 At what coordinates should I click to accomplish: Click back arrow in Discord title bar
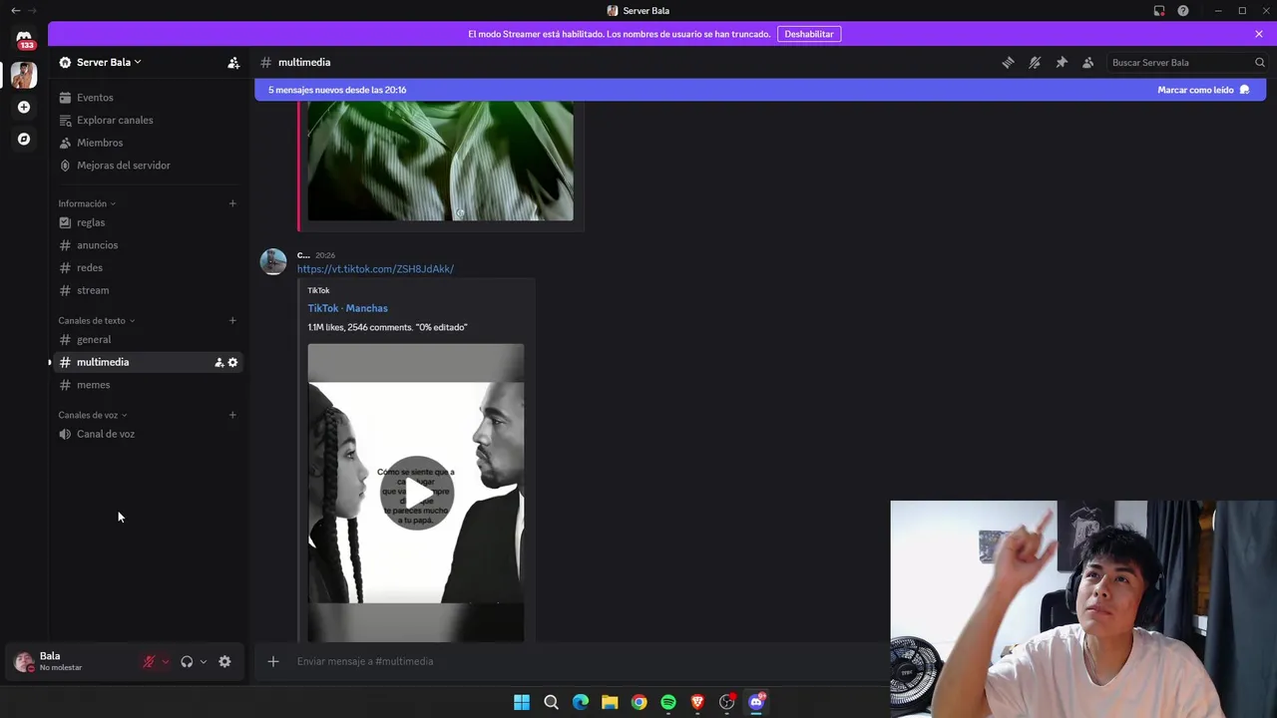pyautogui.click(x=15, y=10)
